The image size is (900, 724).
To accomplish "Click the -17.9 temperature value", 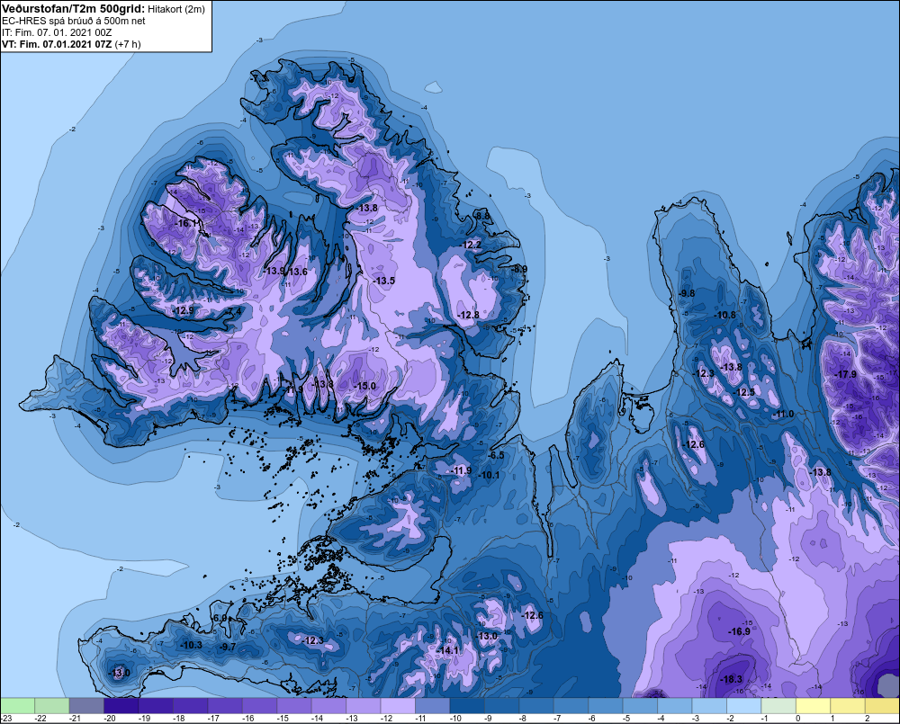I will 845,374.
